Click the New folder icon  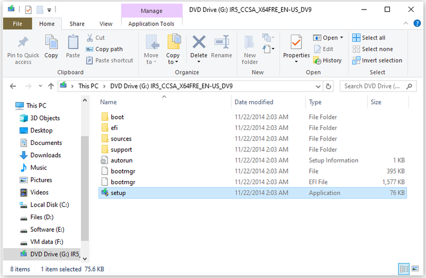point(249,43)
